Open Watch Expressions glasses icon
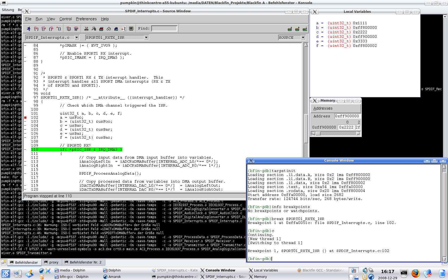Image resolution: width=448 pixels, height=280 pixels. pos(109,29)
